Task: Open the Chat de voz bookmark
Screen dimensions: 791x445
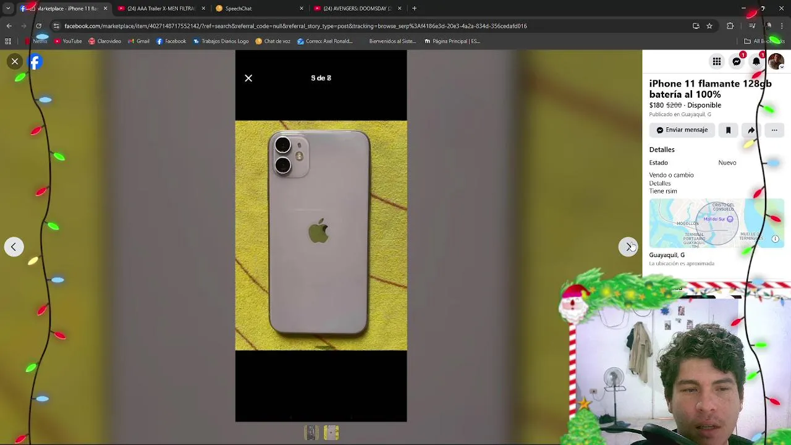Action: (x=273, y=41)
